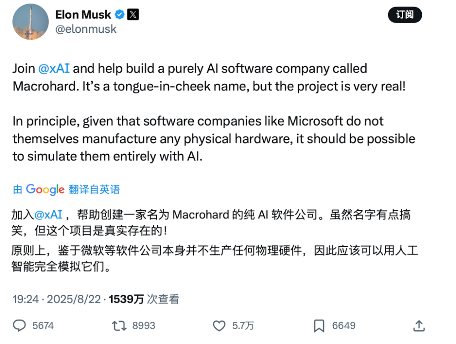Bookmark the tweet
This screenshot has height=344, width=456.
coord(319,326)
